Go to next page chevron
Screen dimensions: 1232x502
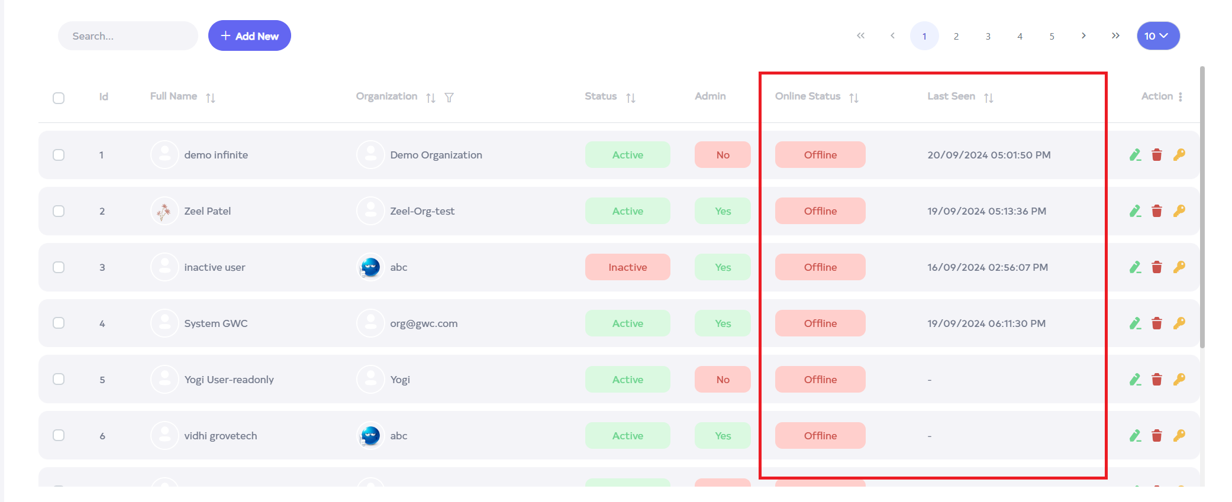pos(1083,36)
